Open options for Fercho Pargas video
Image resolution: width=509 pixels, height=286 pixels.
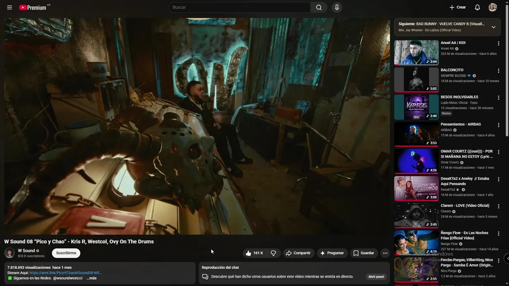[x=499, y=261]
